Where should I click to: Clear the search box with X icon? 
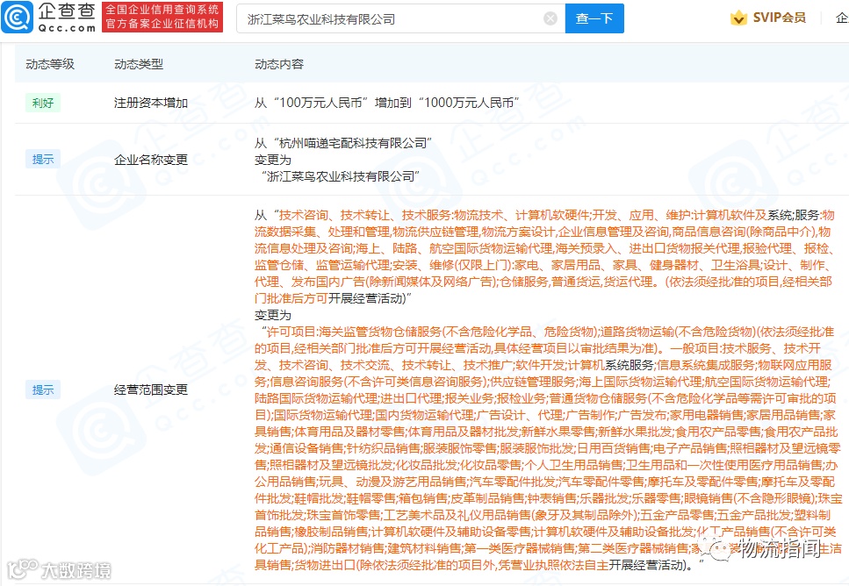coord(550,19)
